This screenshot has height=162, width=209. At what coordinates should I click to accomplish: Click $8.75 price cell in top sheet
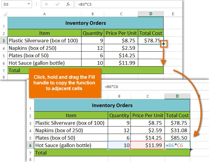coord(121,41)
